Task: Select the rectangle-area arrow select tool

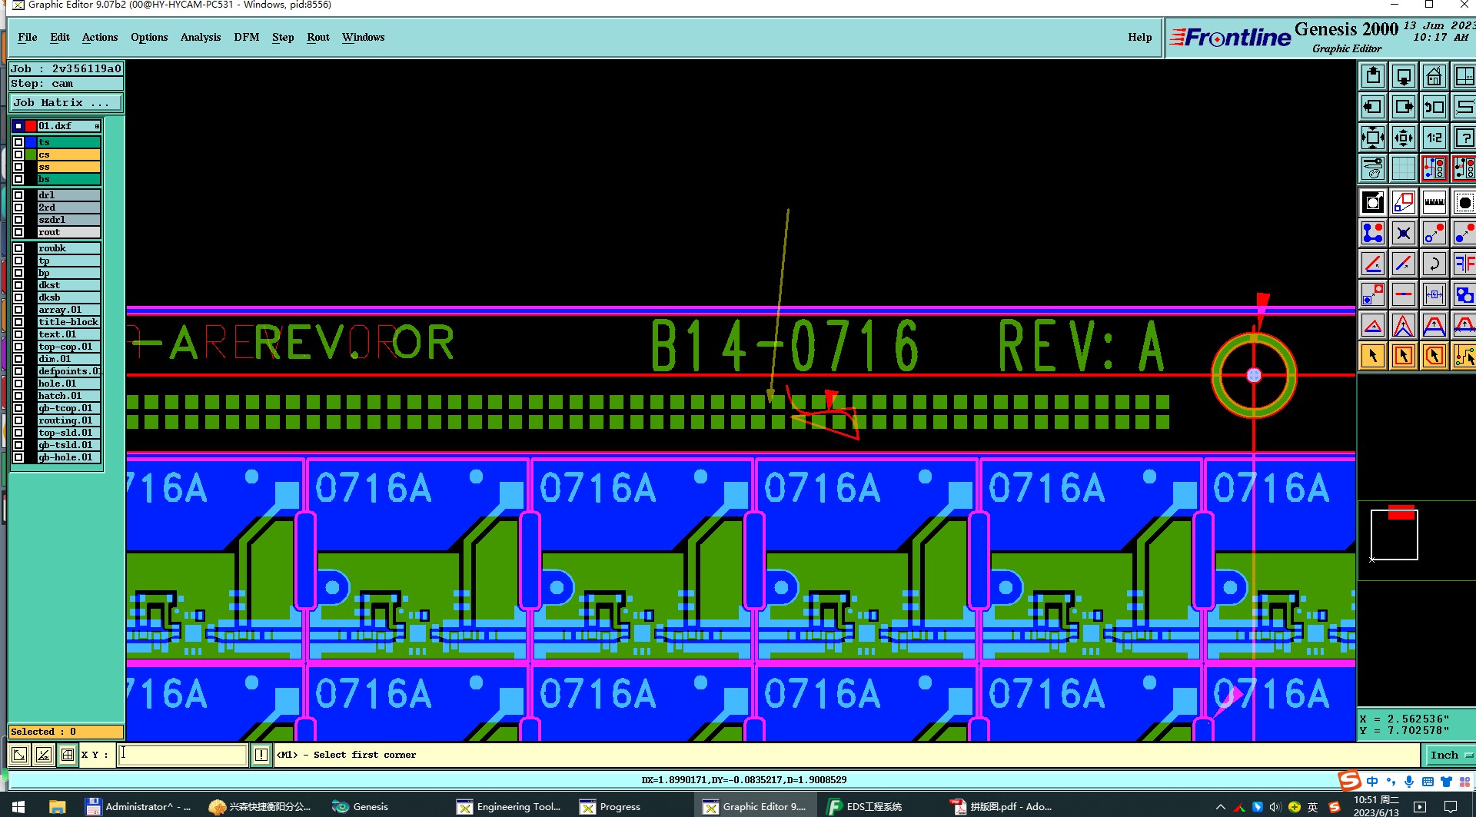Action: pyautogui.click(x=1404, y=356)
